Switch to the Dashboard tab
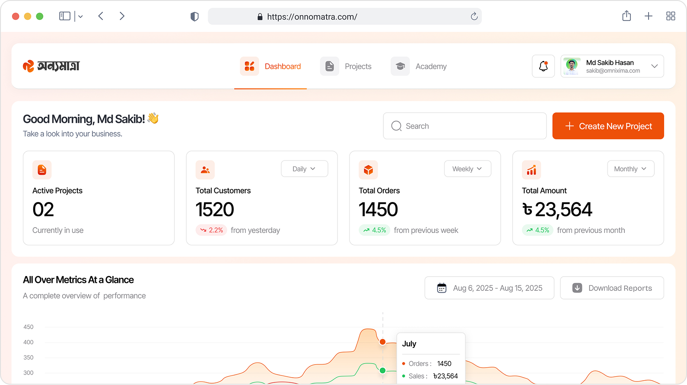This screenshot has height=385, width=687. tap(270, 66)
